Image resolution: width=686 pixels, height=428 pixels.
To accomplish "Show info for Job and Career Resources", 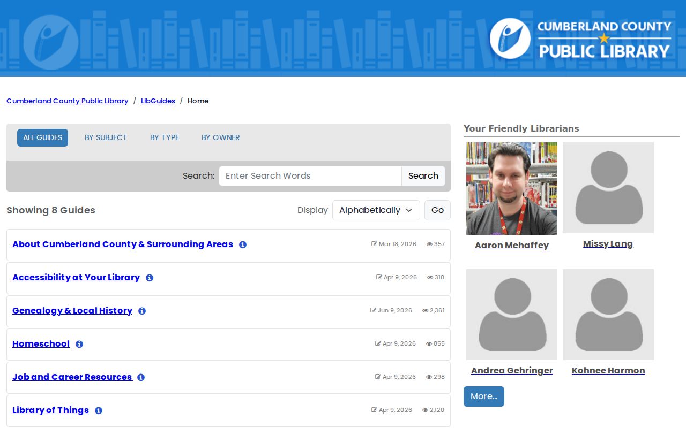I will click(141, 377).
